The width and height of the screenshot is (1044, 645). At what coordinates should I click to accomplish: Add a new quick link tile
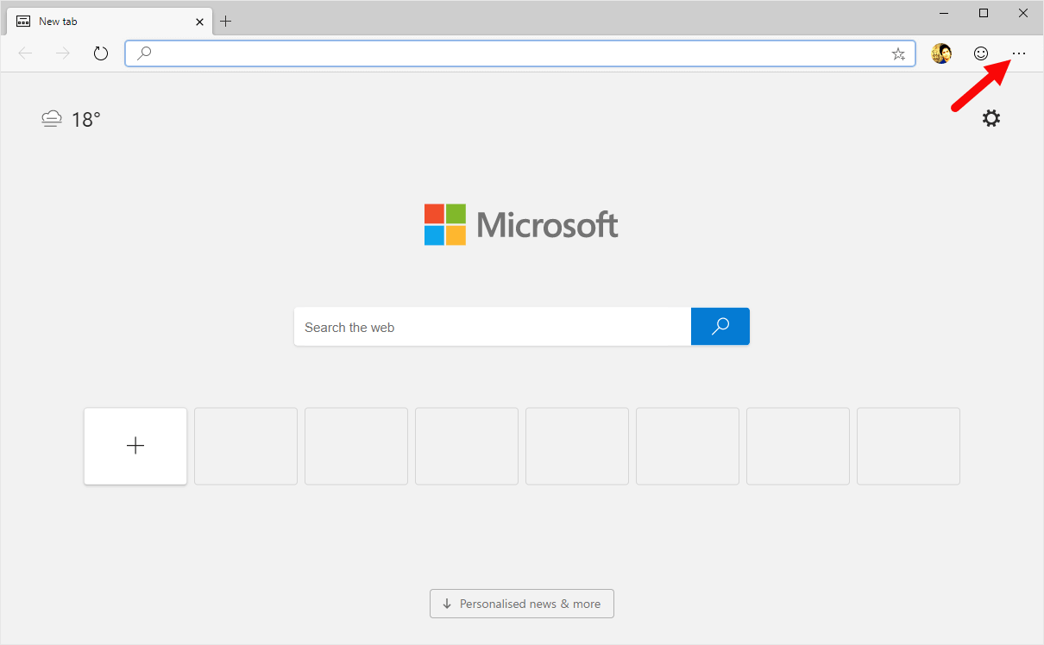(135, 446)
